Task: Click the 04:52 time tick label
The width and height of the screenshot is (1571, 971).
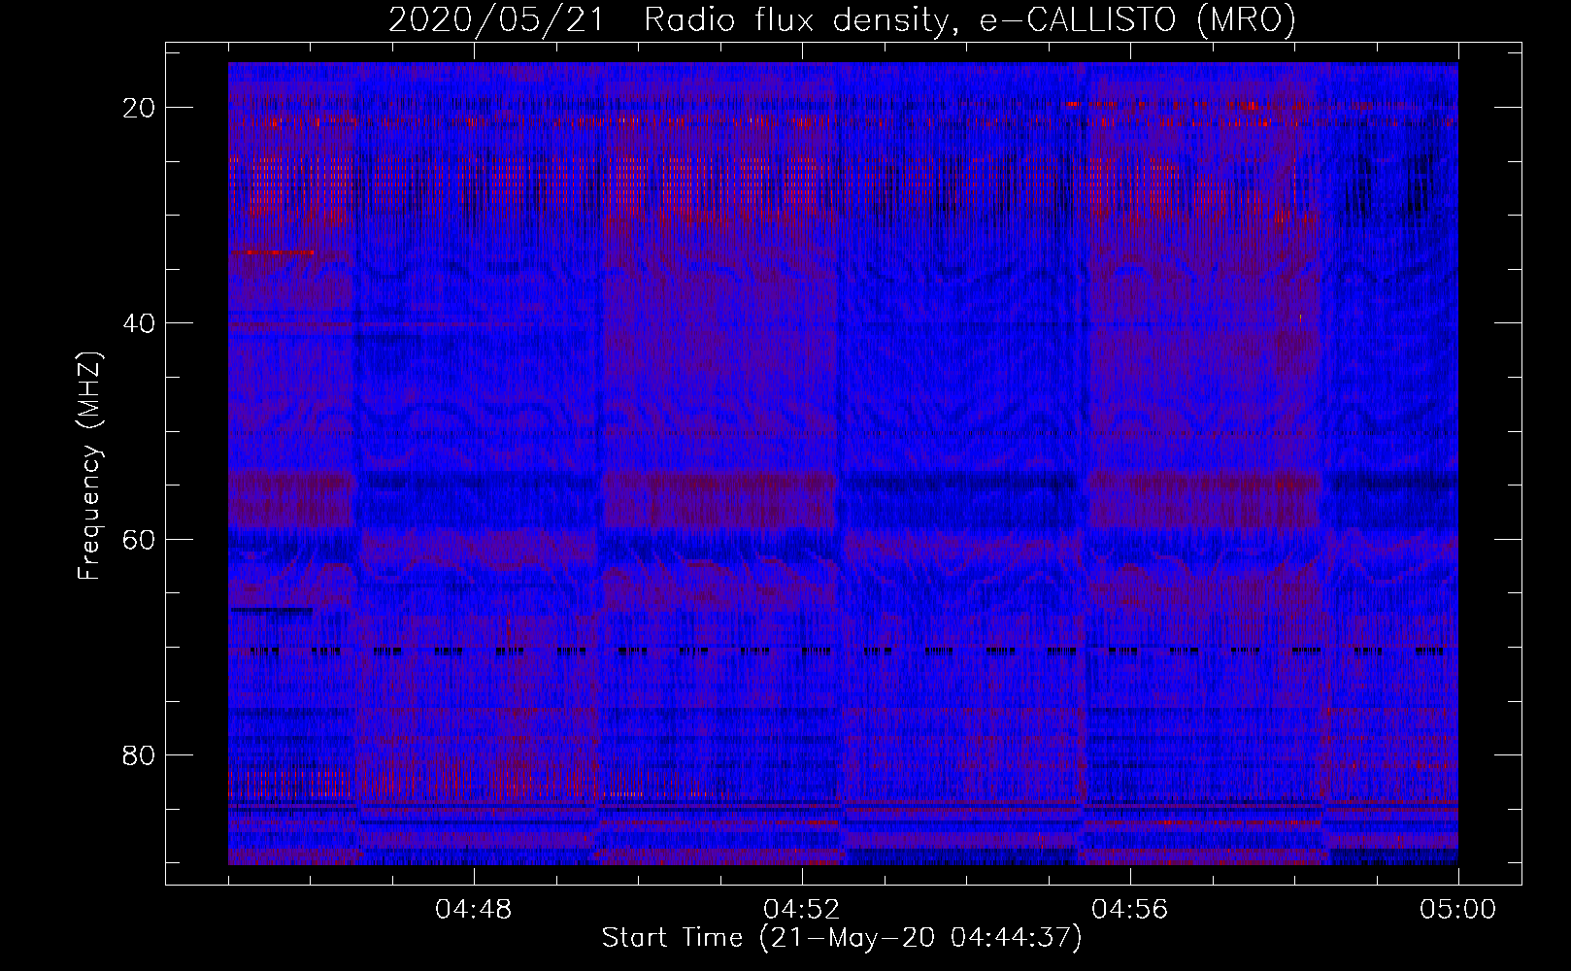Action: pos(802,910)
